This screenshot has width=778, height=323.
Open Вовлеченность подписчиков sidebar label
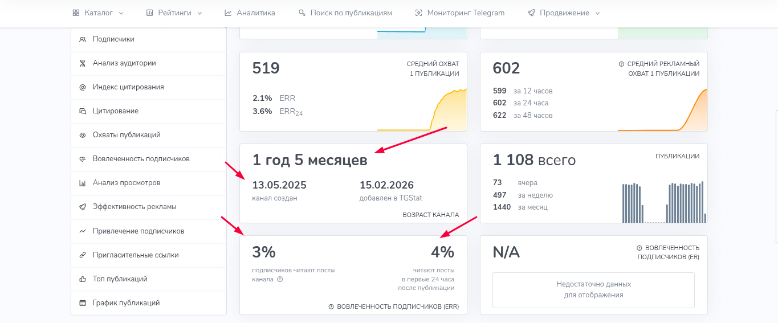click(141, 159)
